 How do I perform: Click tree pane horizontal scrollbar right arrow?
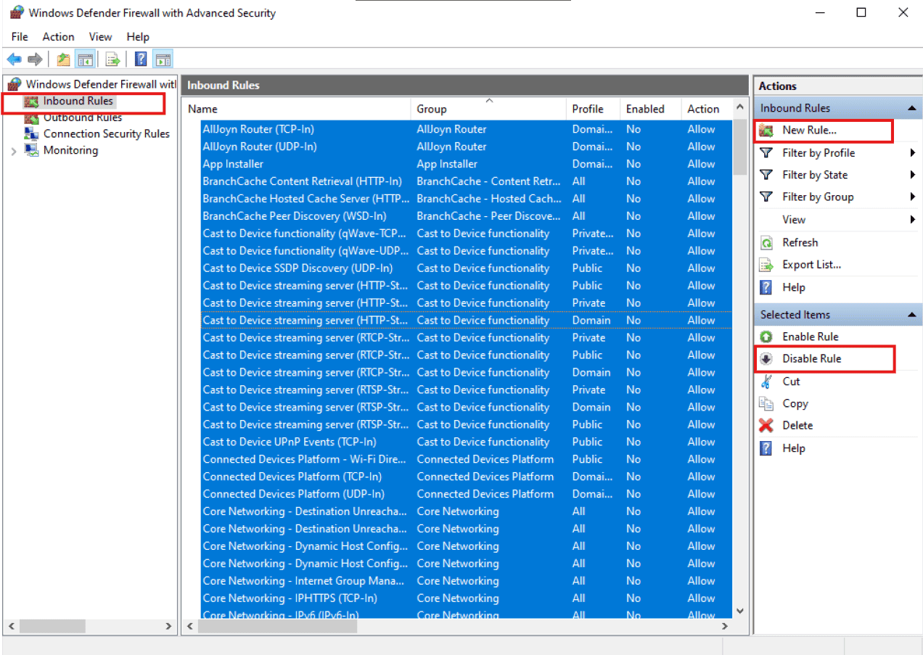click(169, 625)
